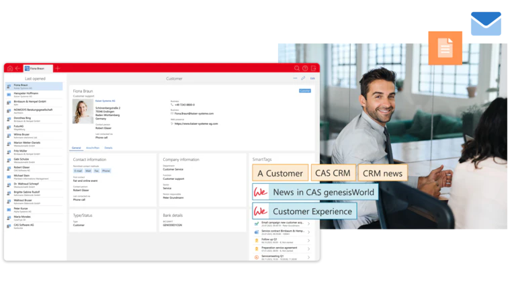Switch to the Details tab
Image resolution: width=516 pixels, height=290 pixels.
(x=109, y=148)
